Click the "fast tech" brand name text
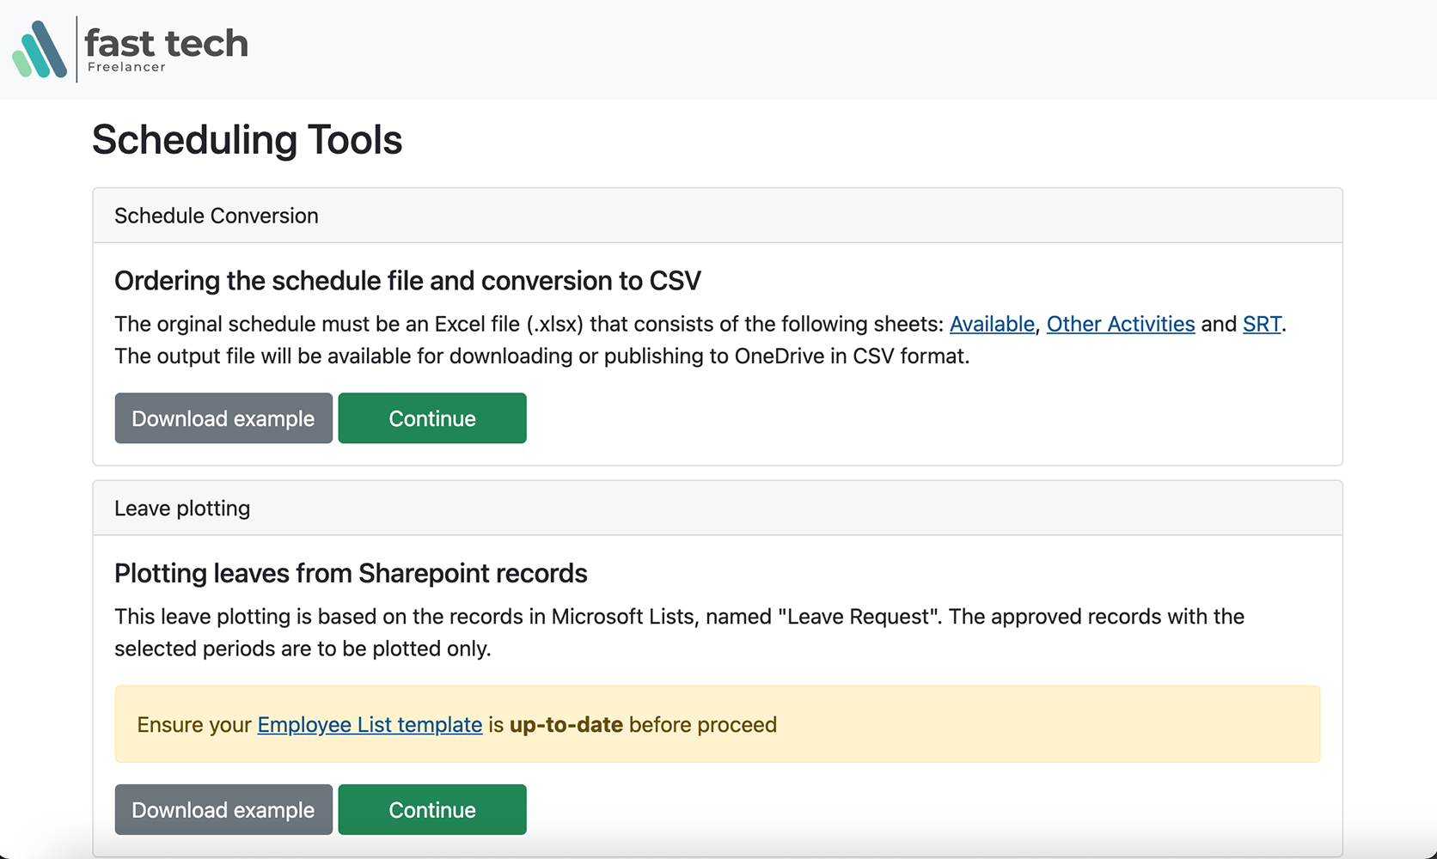This screenshot has height=859, width=1437. pyautogui.click(x=166, y=42)
